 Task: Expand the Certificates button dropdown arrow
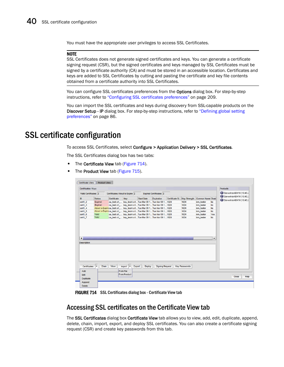click(x=96, y=266)
